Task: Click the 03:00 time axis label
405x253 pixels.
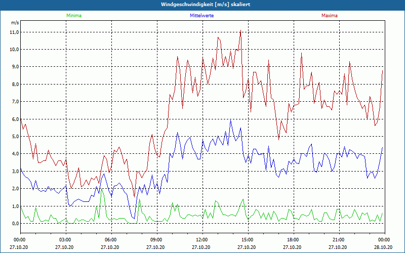Action: click(66, 240)
